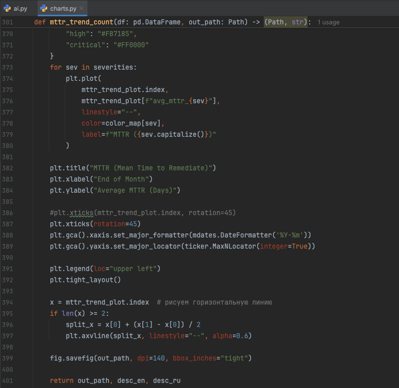Click line number 395 in the gutter
Screen dimensions: 399x388
[8, 313]
